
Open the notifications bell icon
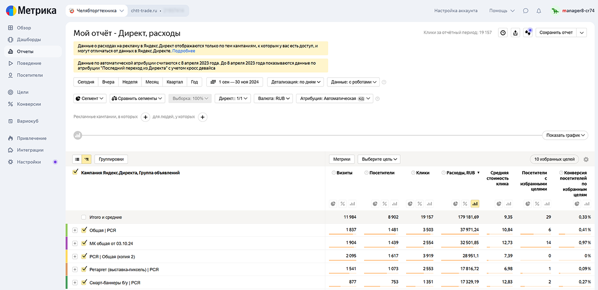point(539,10)
